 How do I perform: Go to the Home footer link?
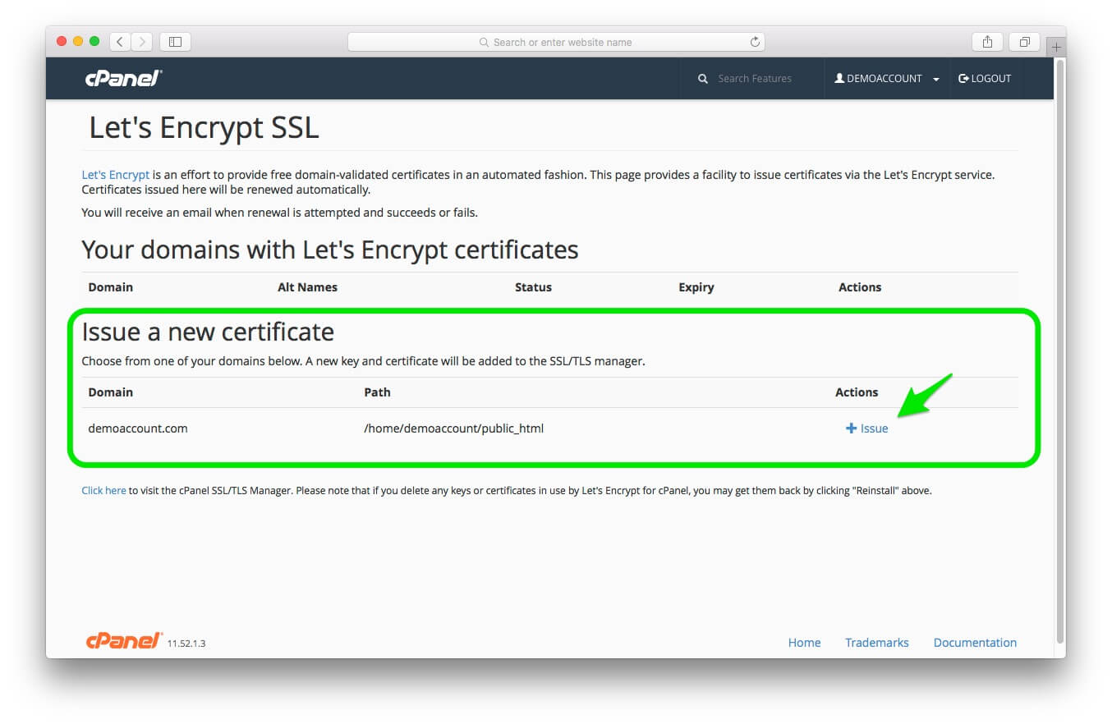click(804, 643)
